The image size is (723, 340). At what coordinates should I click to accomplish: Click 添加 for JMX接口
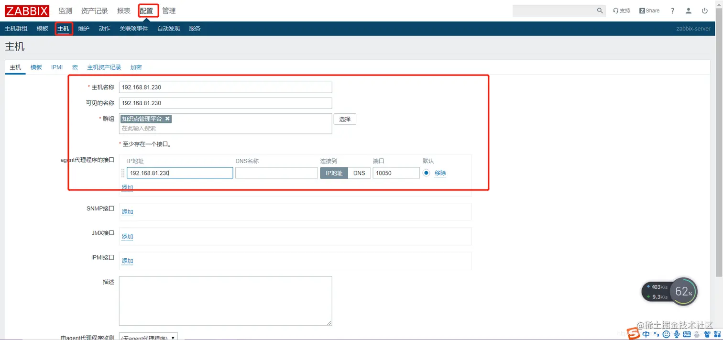tap(128, 236)
